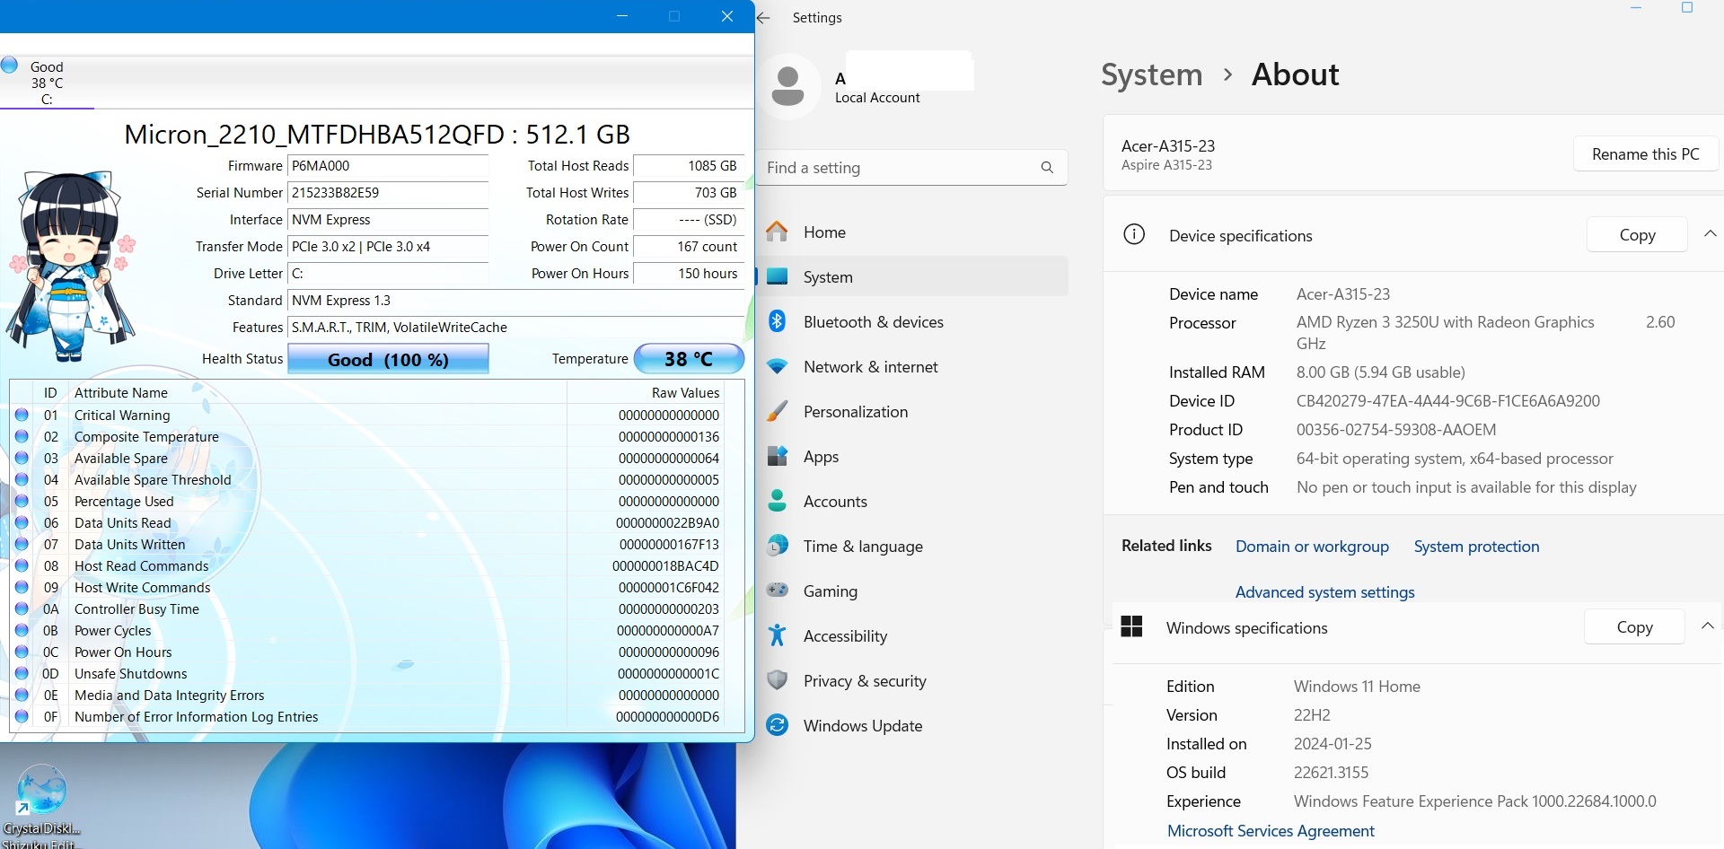The height and width of the screenshot is (849, 1724).
Task: Click the status orb for Percentage Used row
Action: (x=22, y=501)
